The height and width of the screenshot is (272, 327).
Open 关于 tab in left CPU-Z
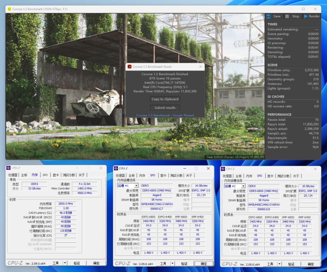coord(81,175)
